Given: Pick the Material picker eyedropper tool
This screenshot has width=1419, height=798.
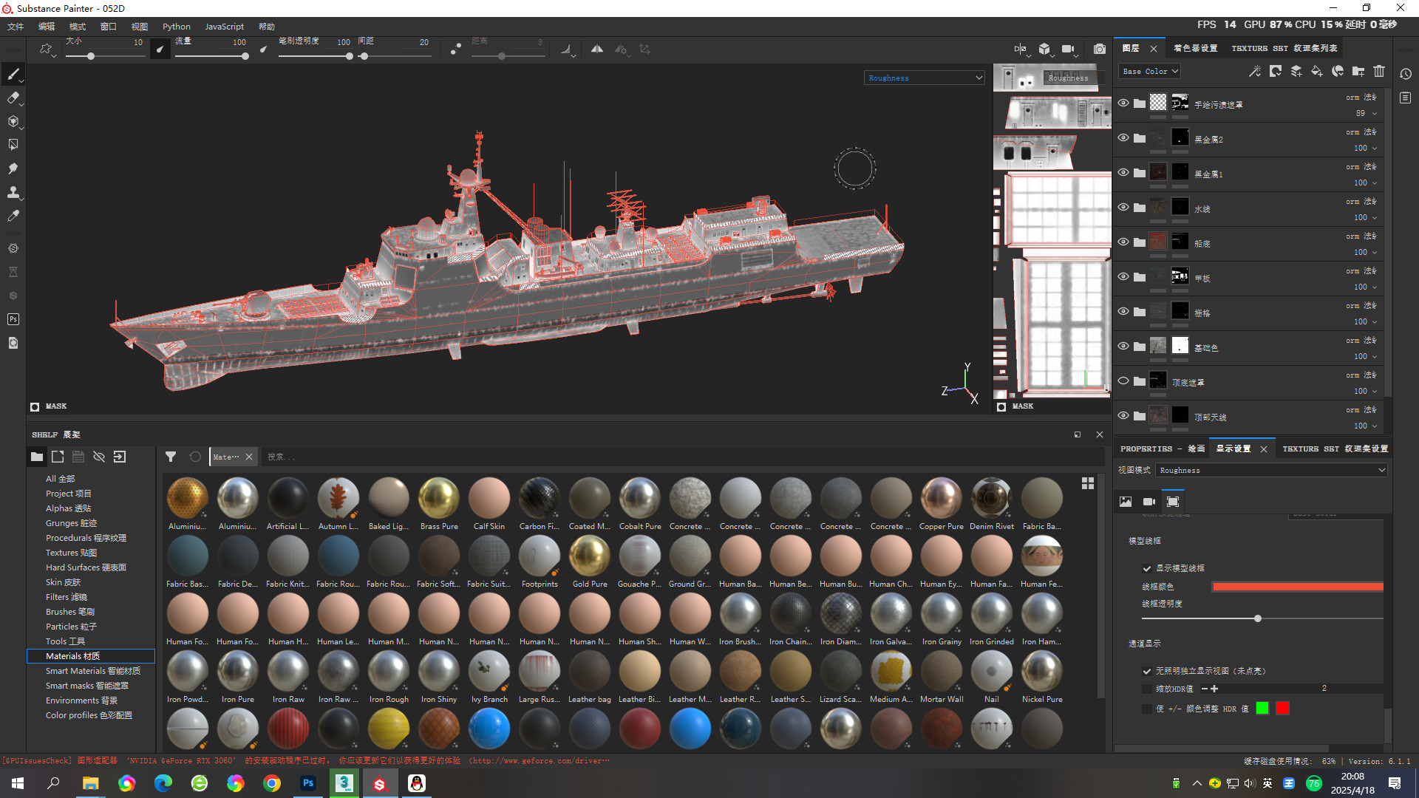Looking at the screenshot, I should click(x=13, y=216).
